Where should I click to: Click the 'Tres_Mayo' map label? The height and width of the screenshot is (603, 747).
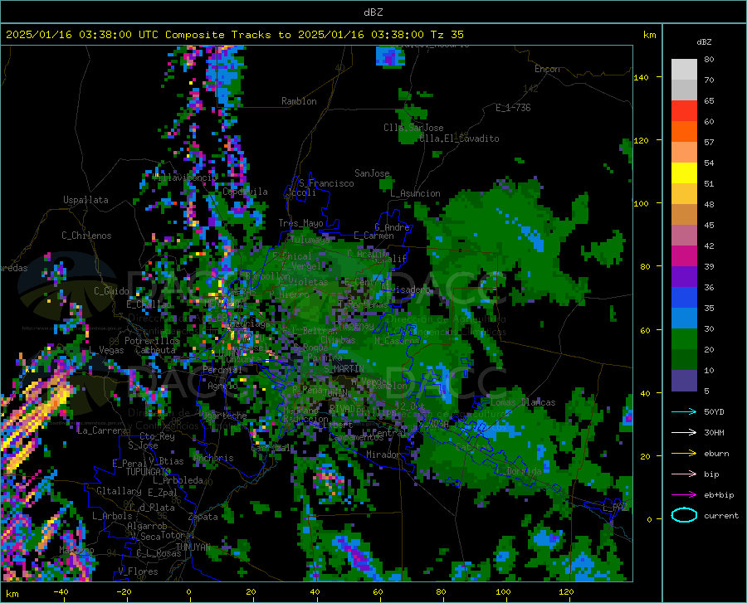(x=300, y=223)
